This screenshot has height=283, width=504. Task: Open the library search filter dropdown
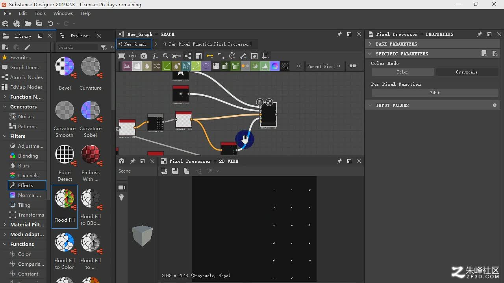point(104,47)
